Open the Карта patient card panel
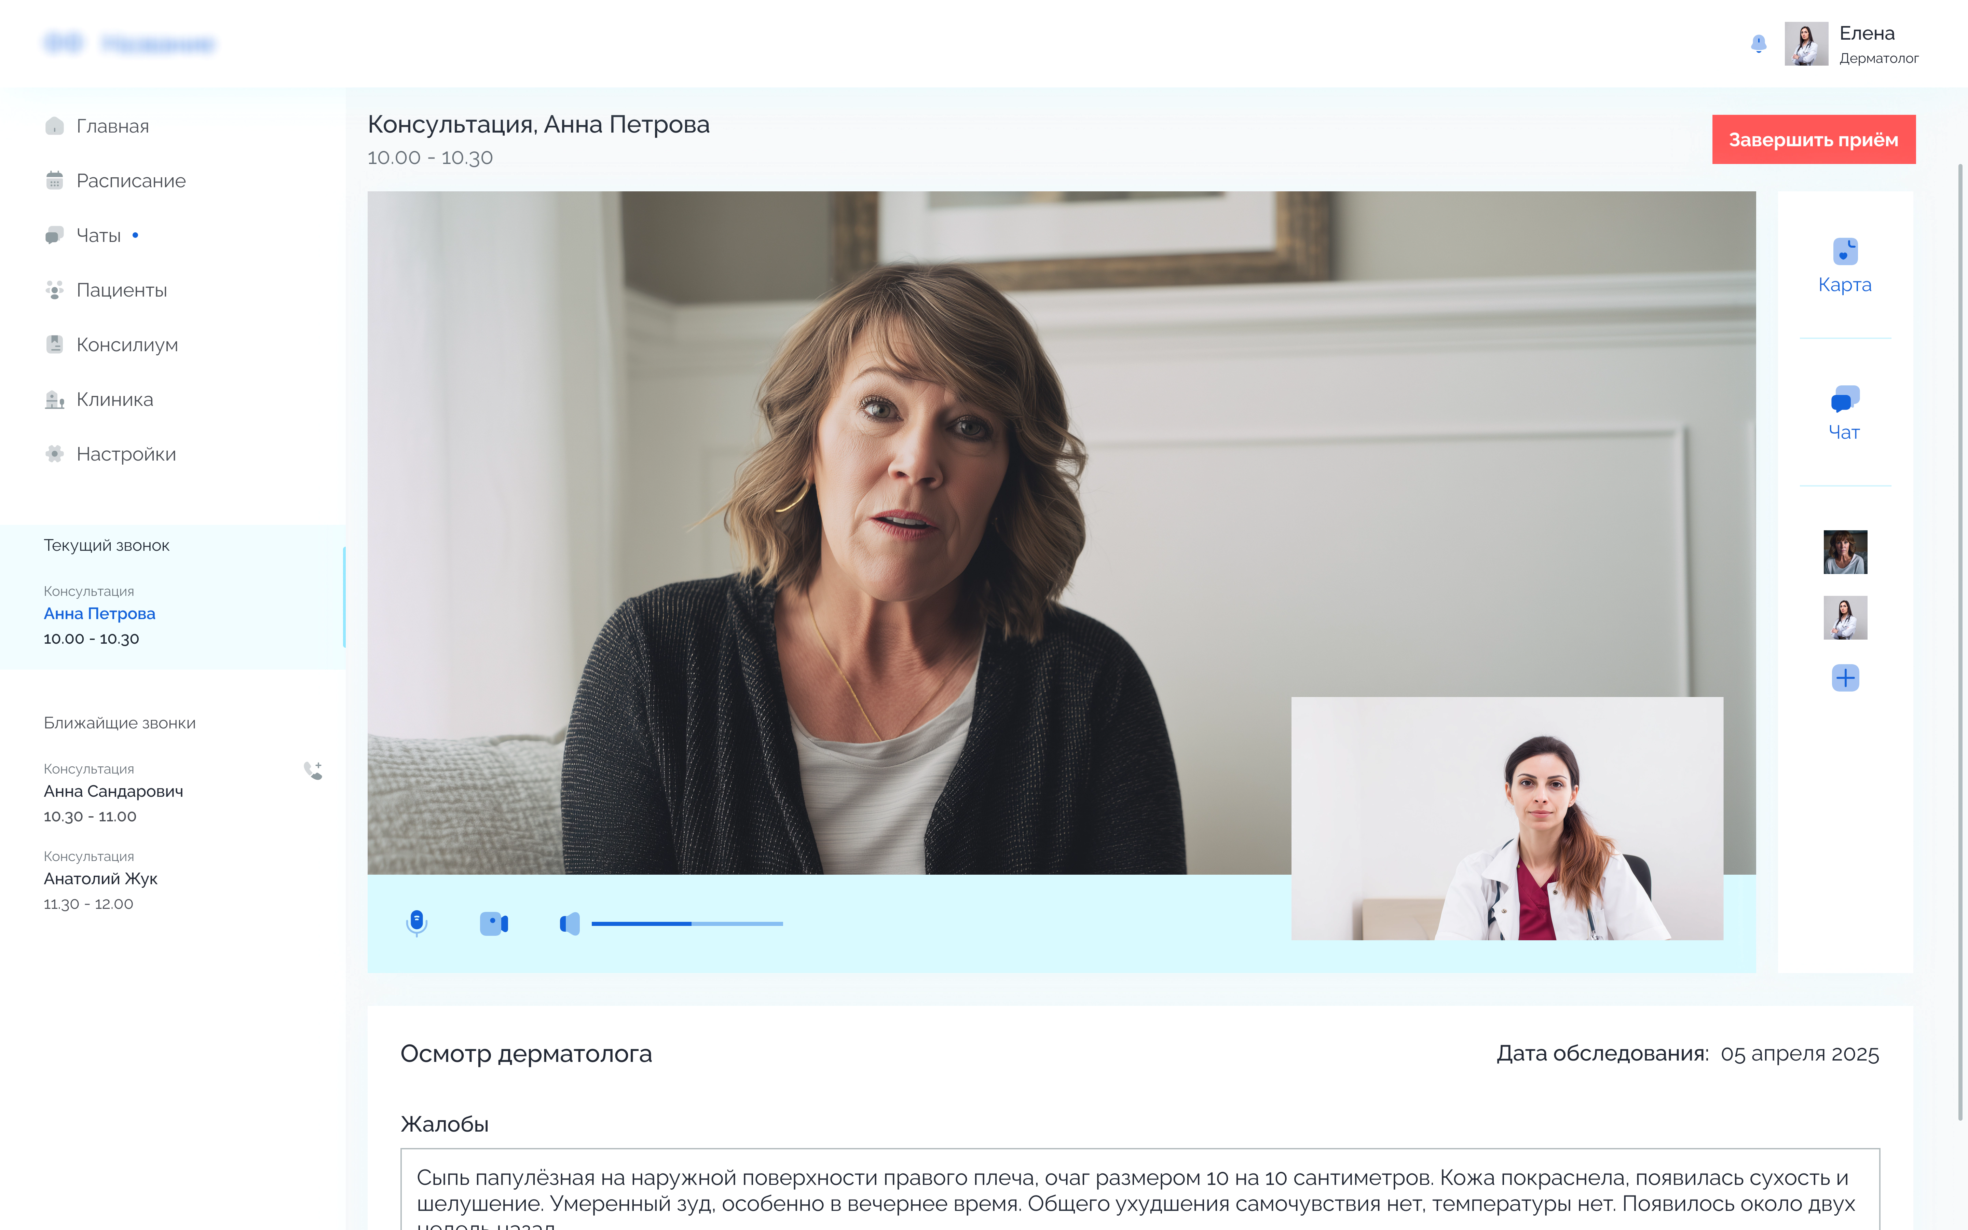The image size is (1968, 1230). pyautogui.click(x=1844, y=265)
